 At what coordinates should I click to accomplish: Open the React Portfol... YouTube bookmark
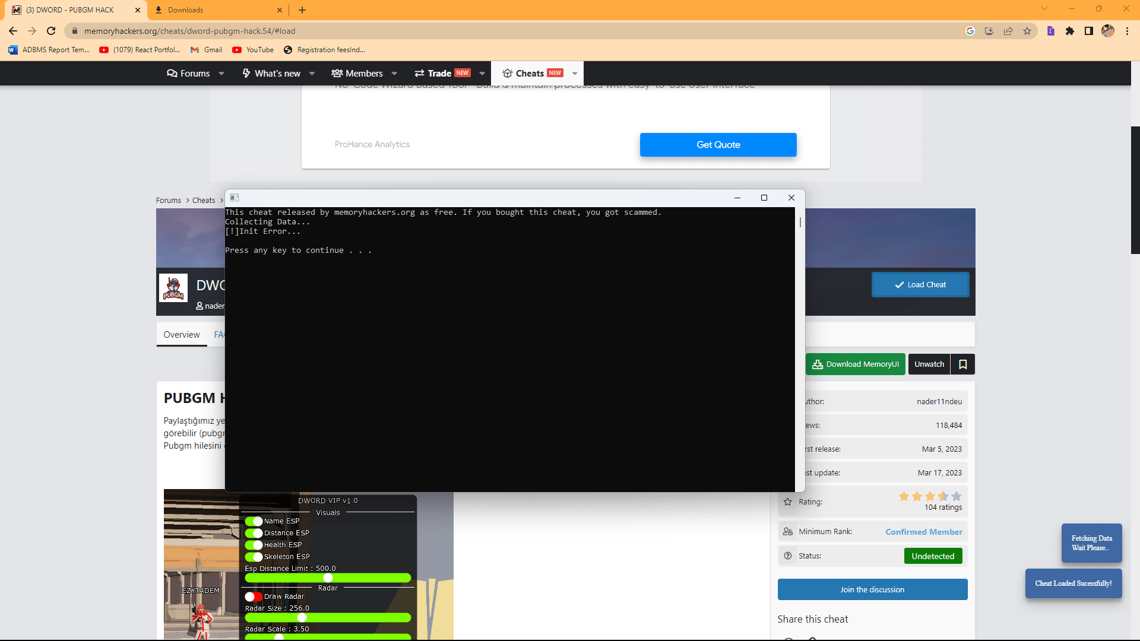pyautogui.click(x=140, y=50)
